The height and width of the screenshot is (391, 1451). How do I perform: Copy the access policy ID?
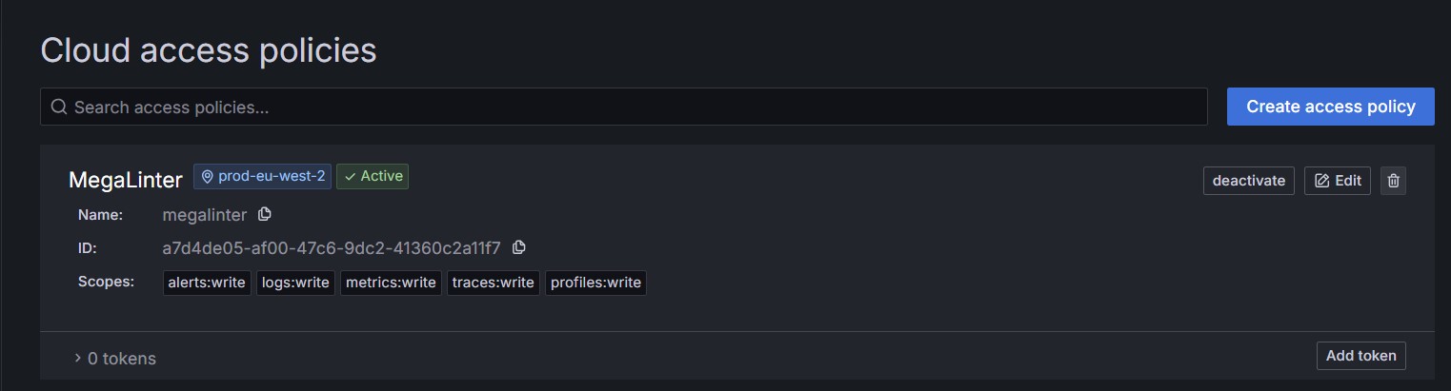pos(519,247)
